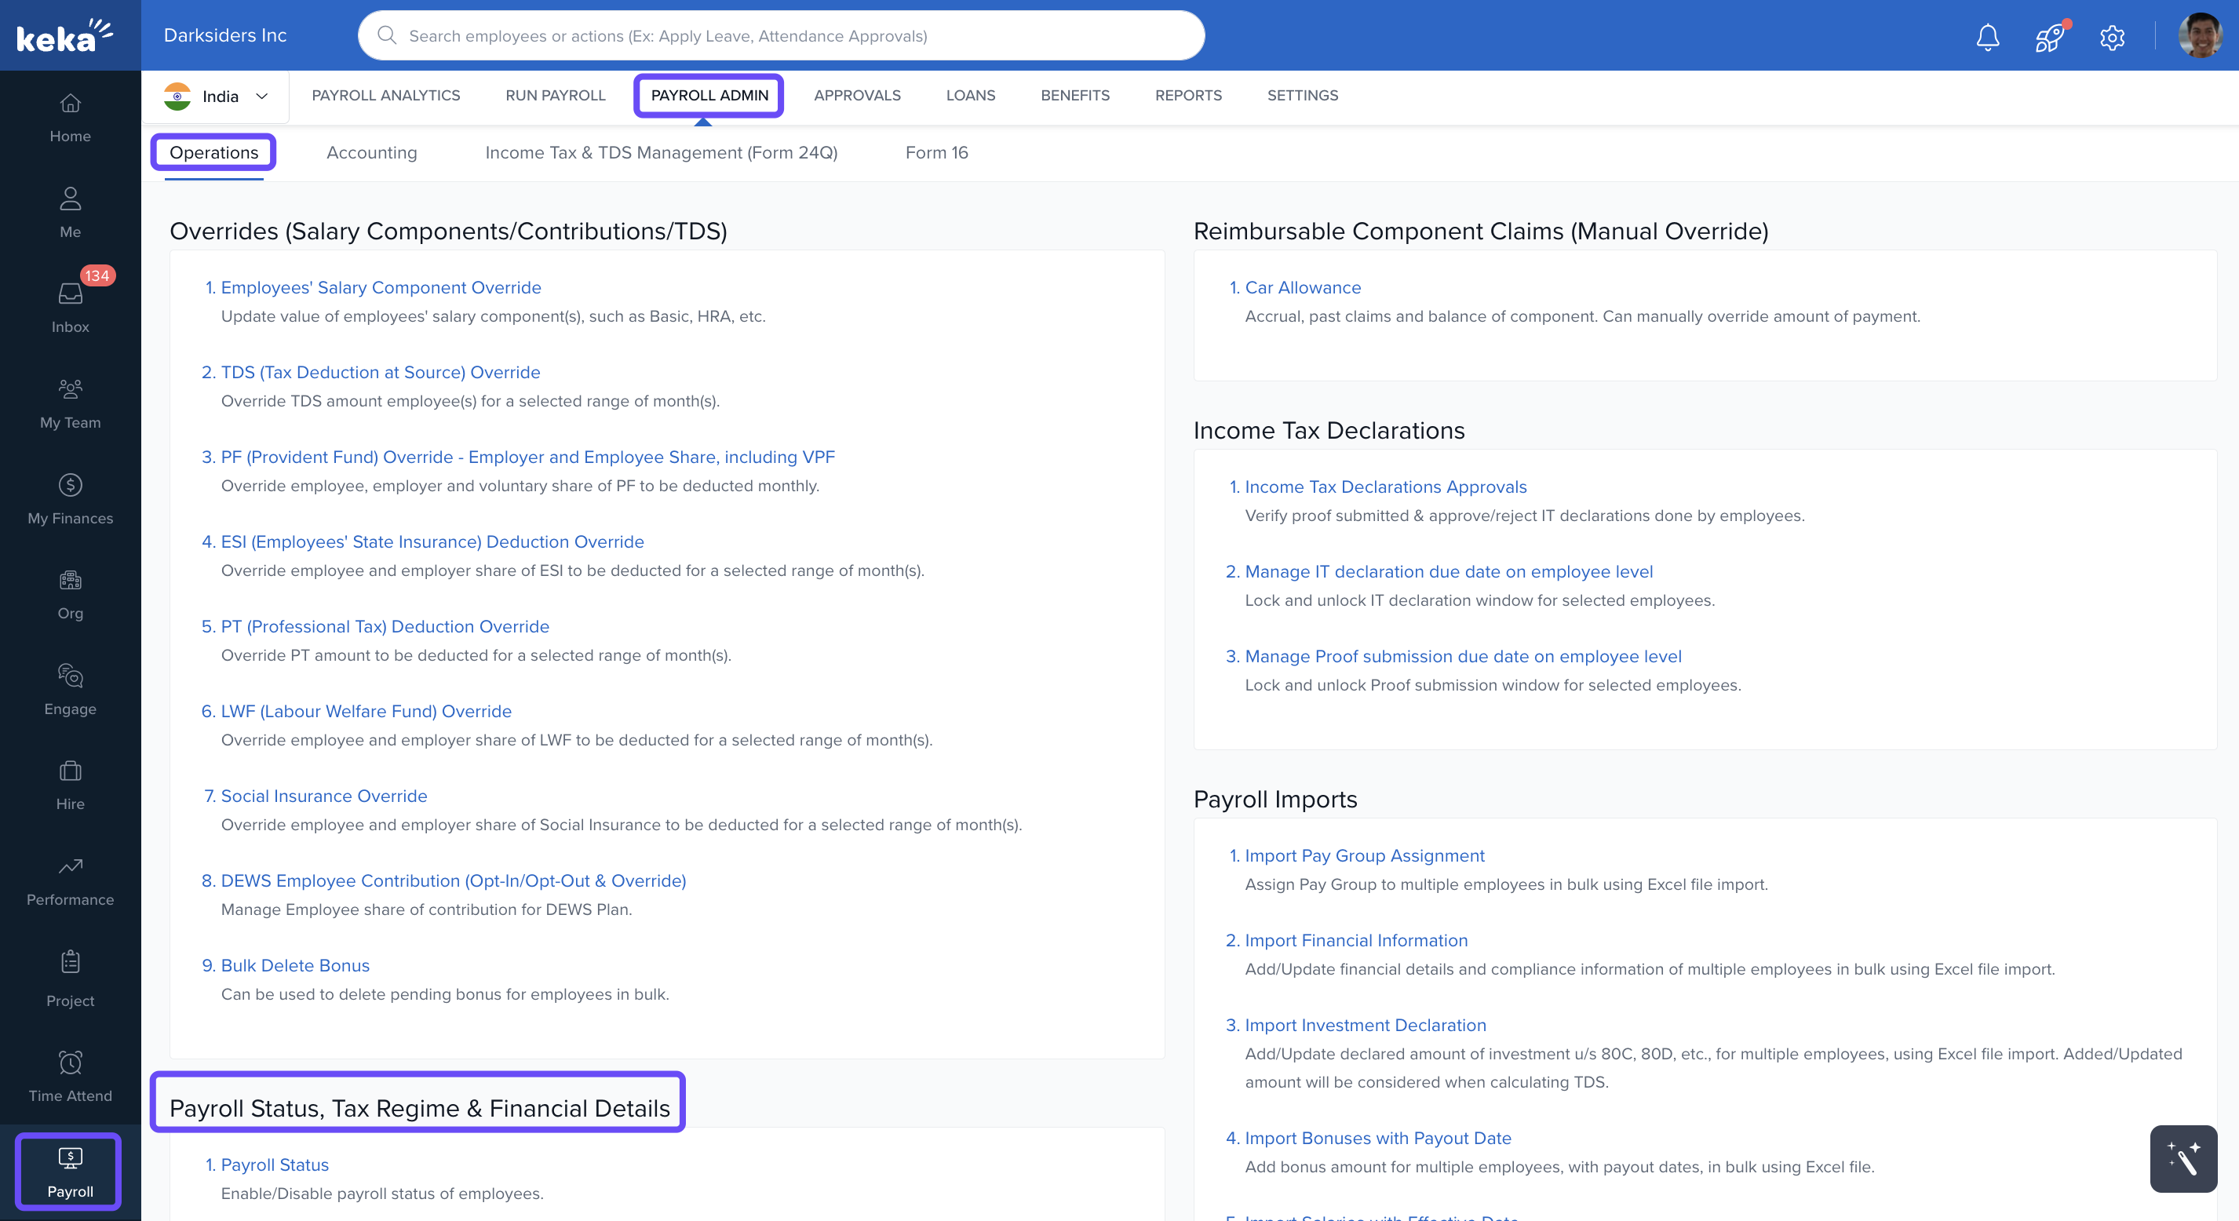Open notifications bell icon
2239x1221 pixels.
1987,37
